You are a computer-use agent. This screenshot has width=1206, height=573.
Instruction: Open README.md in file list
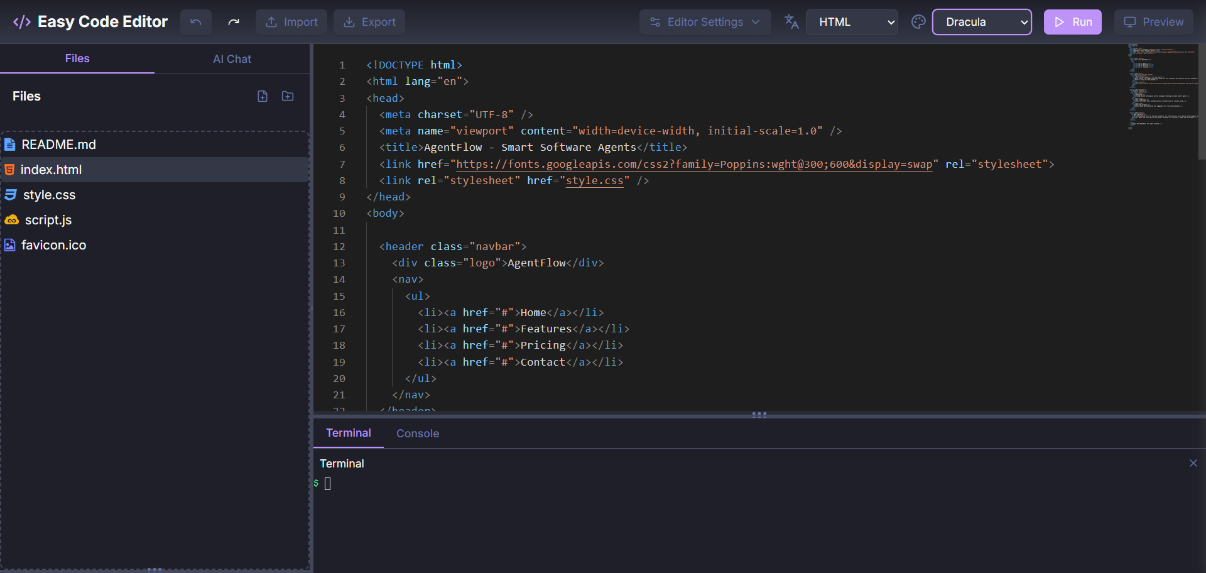pos(155,145)
